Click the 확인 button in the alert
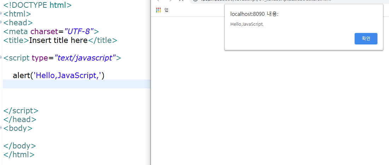 click(x=366, y=39)
